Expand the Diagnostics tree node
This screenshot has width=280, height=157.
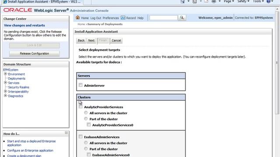(5, 96)
